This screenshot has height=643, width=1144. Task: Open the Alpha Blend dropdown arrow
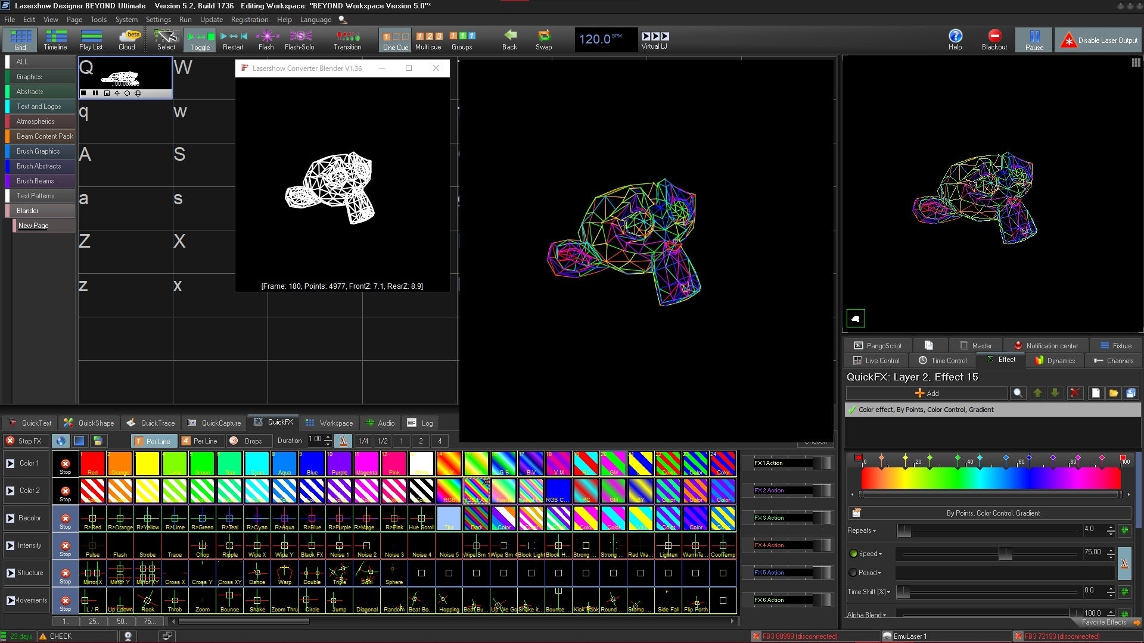tap(884, 615)
